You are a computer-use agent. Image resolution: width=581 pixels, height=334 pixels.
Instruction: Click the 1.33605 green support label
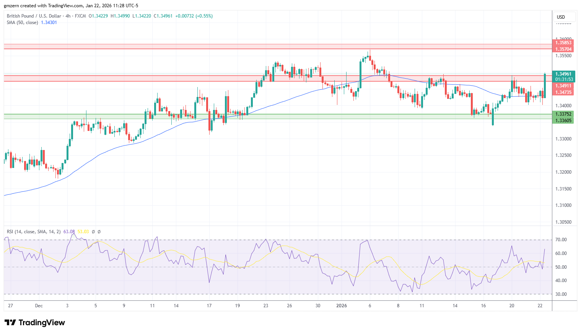(x=563, y=121)
